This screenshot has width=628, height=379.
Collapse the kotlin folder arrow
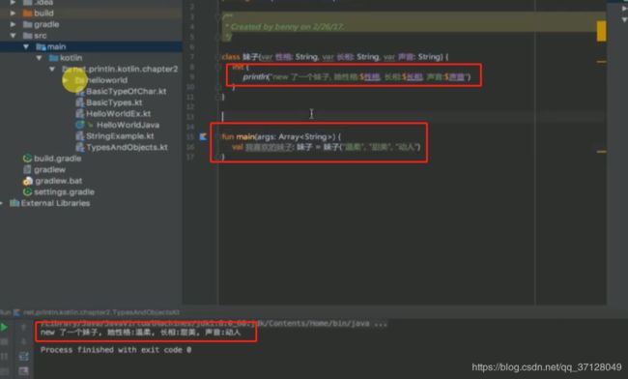(40, 58)
